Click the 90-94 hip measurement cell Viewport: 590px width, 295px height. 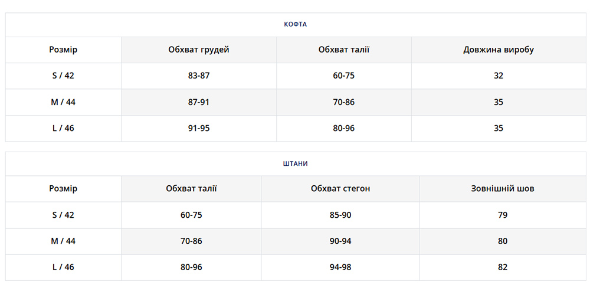[x=340, y=241]
